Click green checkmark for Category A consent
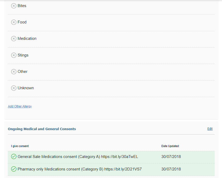Viewport: 222px width, 178px height. [14, 156]
